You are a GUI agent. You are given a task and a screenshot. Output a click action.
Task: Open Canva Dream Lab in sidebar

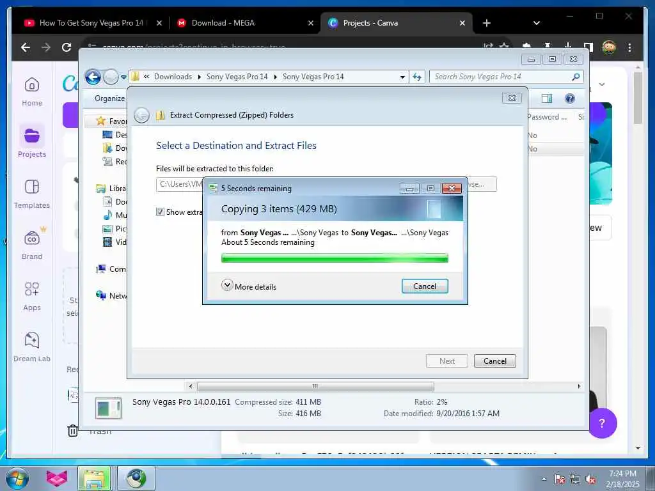[32, 347]
